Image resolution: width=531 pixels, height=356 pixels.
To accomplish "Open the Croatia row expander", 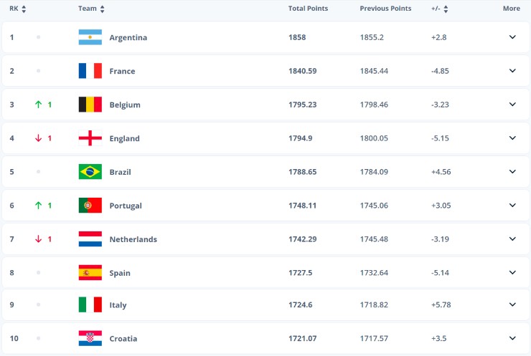I will click(x=512, y=338).
